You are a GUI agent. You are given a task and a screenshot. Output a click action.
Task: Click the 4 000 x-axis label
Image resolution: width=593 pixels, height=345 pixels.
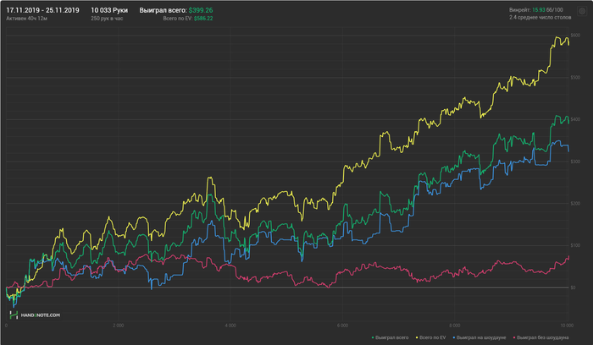(230, 326)
